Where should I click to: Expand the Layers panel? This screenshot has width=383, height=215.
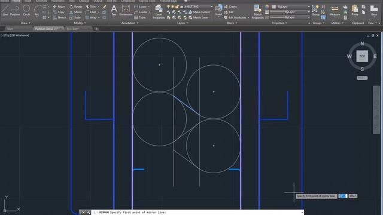coord(183,23)
